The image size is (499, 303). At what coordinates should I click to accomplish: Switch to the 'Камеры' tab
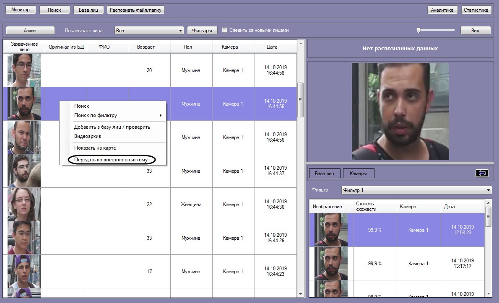[359, 173]
